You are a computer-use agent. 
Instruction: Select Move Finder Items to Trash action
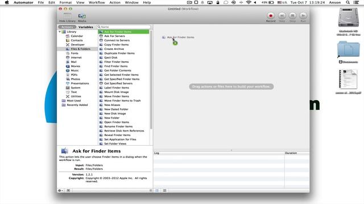pyautogui.click(x=122, y=101)
